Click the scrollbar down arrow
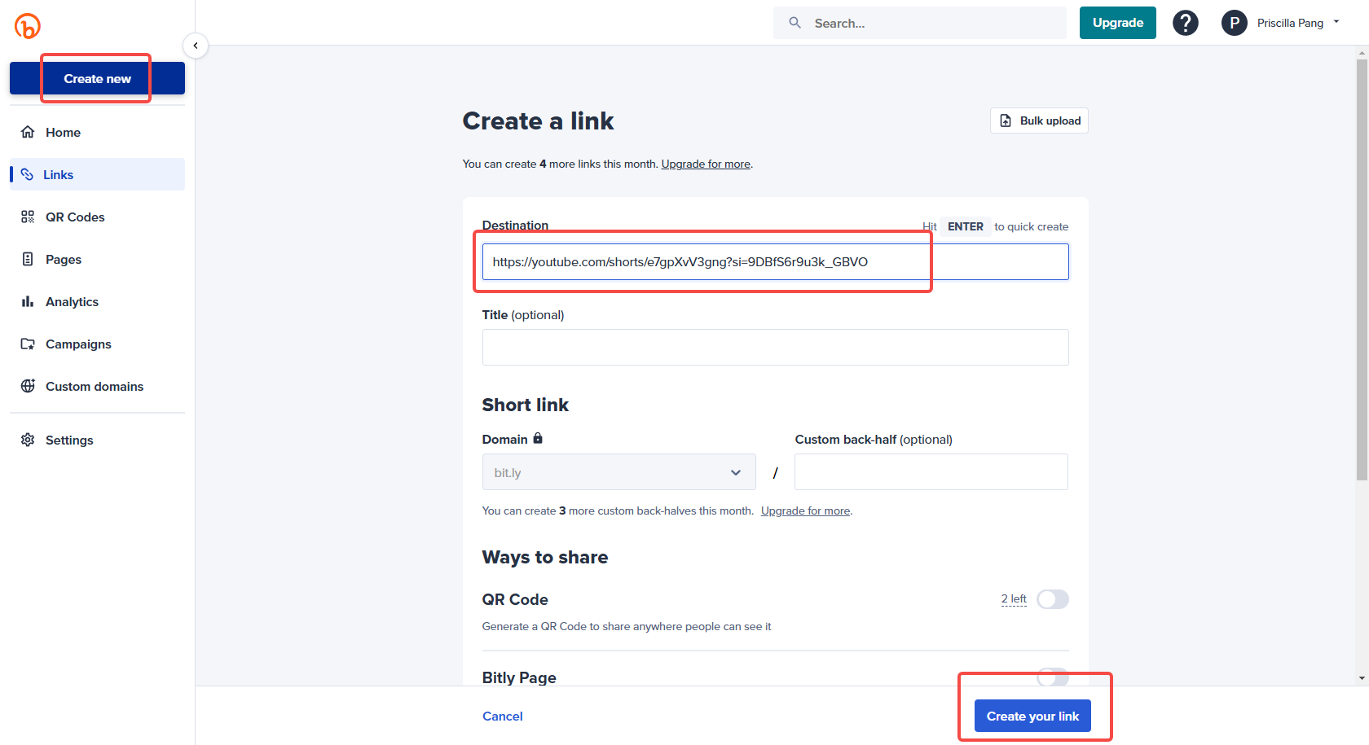 point(1362,677)
